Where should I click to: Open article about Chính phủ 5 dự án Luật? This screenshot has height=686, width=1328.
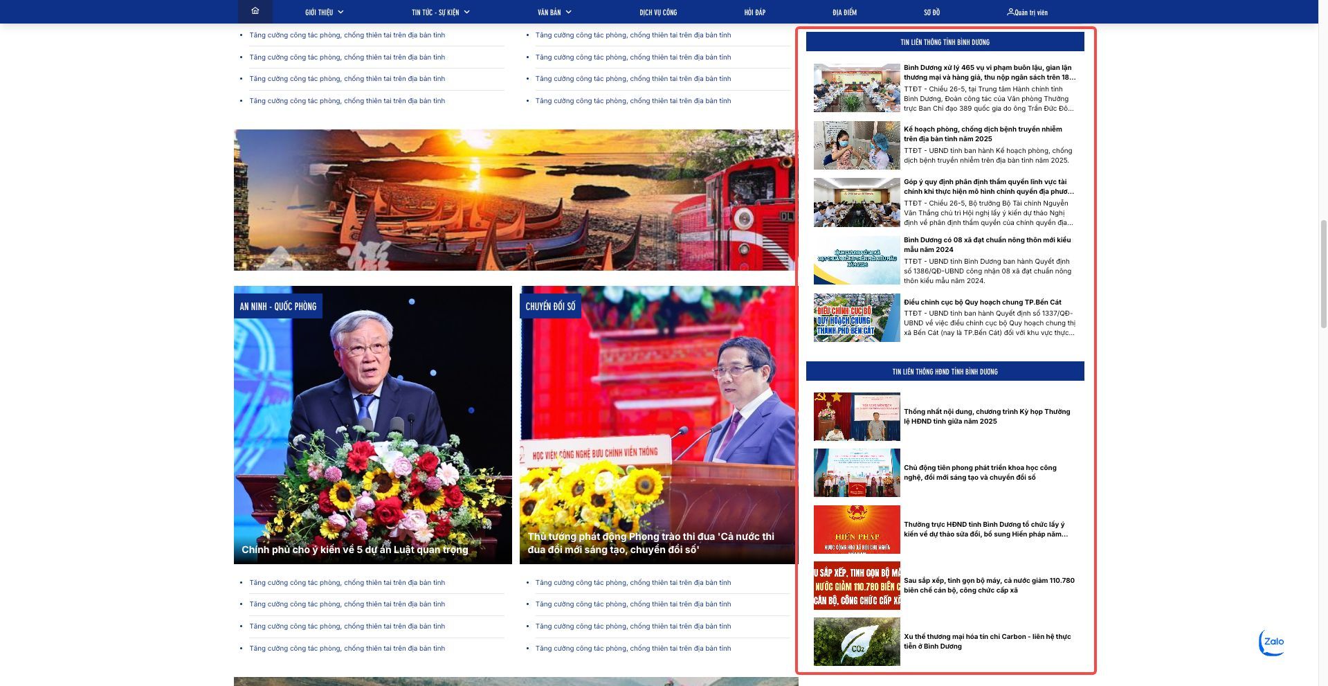354,550
